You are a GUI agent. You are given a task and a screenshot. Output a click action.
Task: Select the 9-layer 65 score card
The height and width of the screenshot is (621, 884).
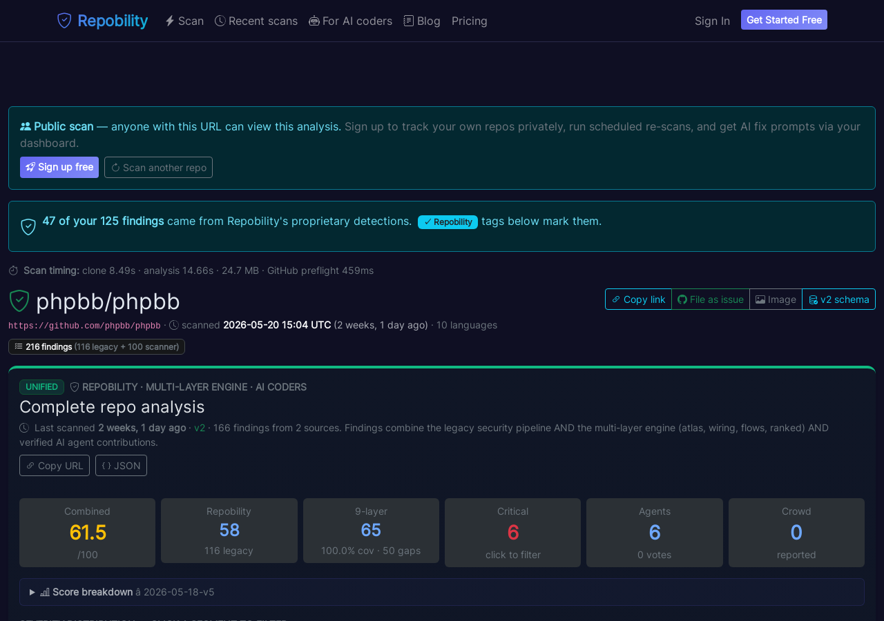pyautogui.click(x=371, y=531)
